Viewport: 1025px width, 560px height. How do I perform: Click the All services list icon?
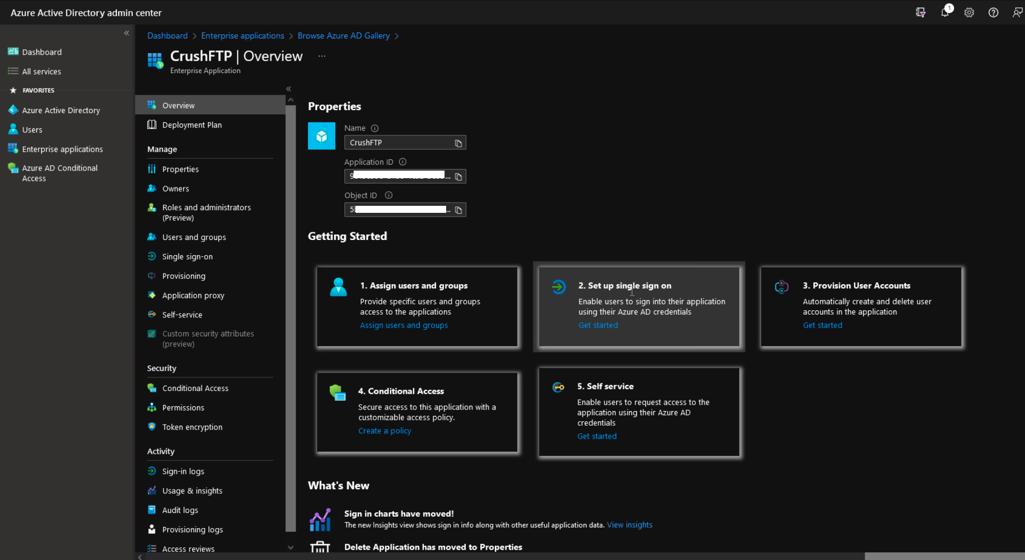tap(13, 71)
